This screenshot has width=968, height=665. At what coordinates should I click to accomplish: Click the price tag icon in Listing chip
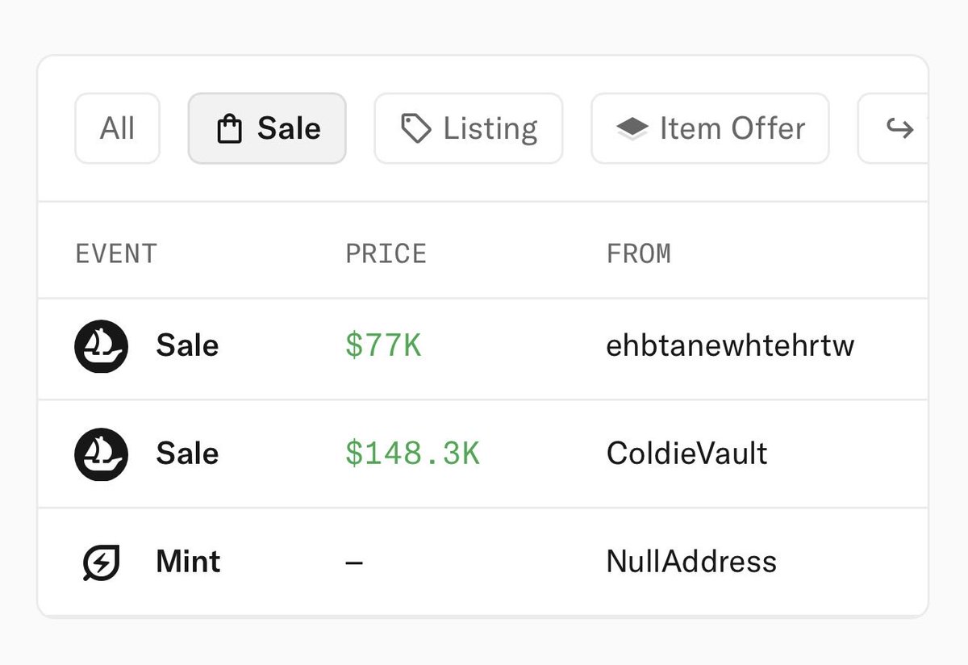tap(416, 129)
